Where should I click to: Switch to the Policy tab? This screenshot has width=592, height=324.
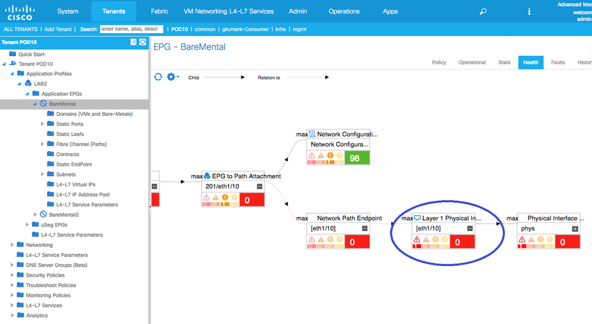(x=439, y=62)
